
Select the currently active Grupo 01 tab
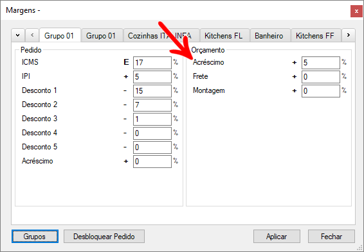tap(60, 35)
